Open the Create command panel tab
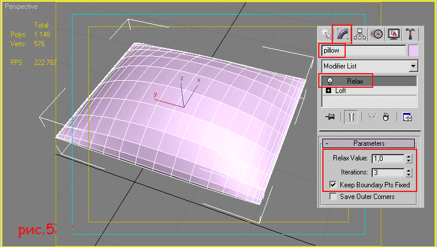The width and height of the screenshot is (437, 247). [326, 34]
